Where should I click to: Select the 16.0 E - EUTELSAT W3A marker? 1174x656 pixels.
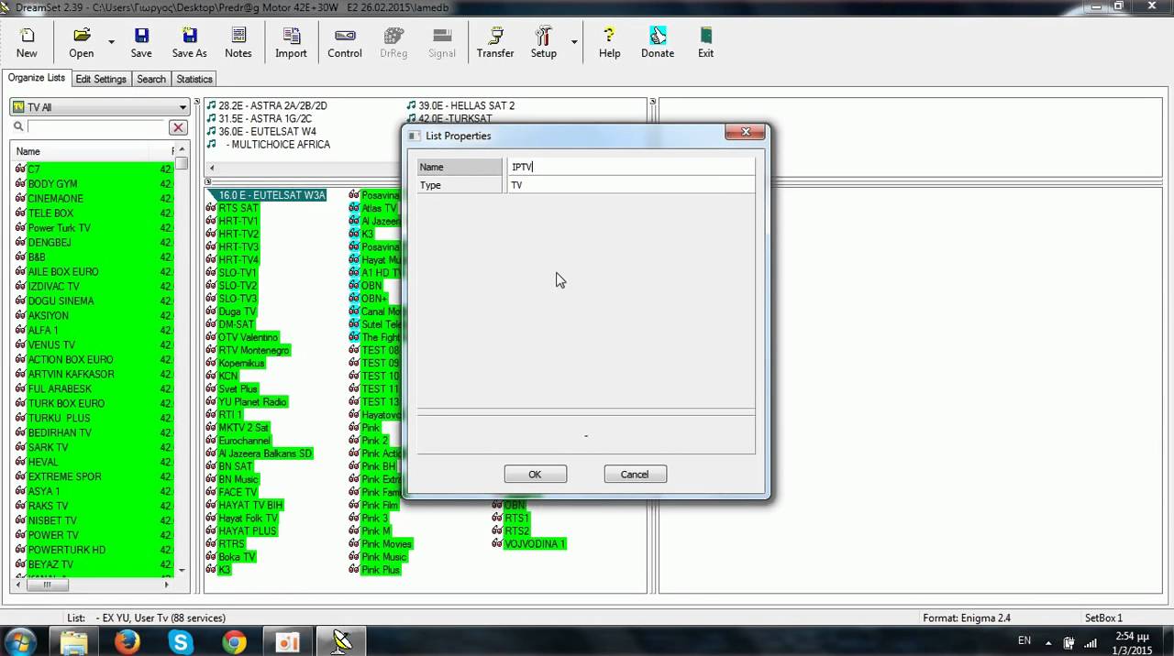click(271, 195)
